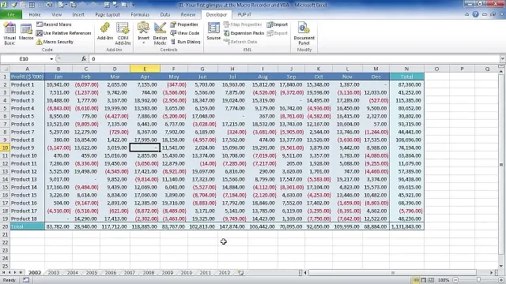This screenshot has width=506, height=284.
Task: Open the XML Source pane
Action: coord(213,32)
